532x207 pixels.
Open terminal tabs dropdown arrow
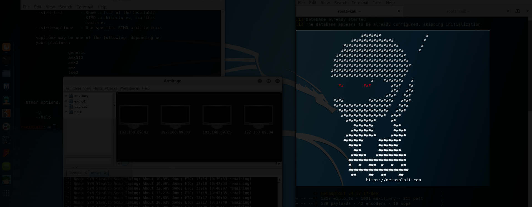click(528, 11)
